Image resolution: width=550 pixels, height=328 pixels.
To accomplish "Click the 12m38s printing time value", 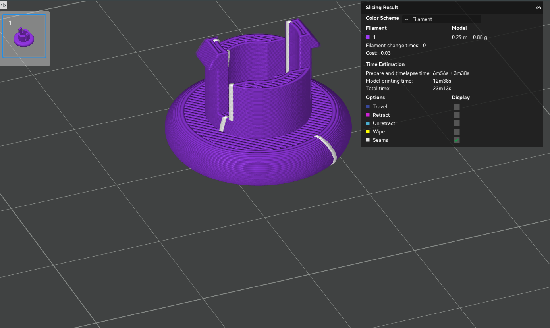I will click(442, 81).
